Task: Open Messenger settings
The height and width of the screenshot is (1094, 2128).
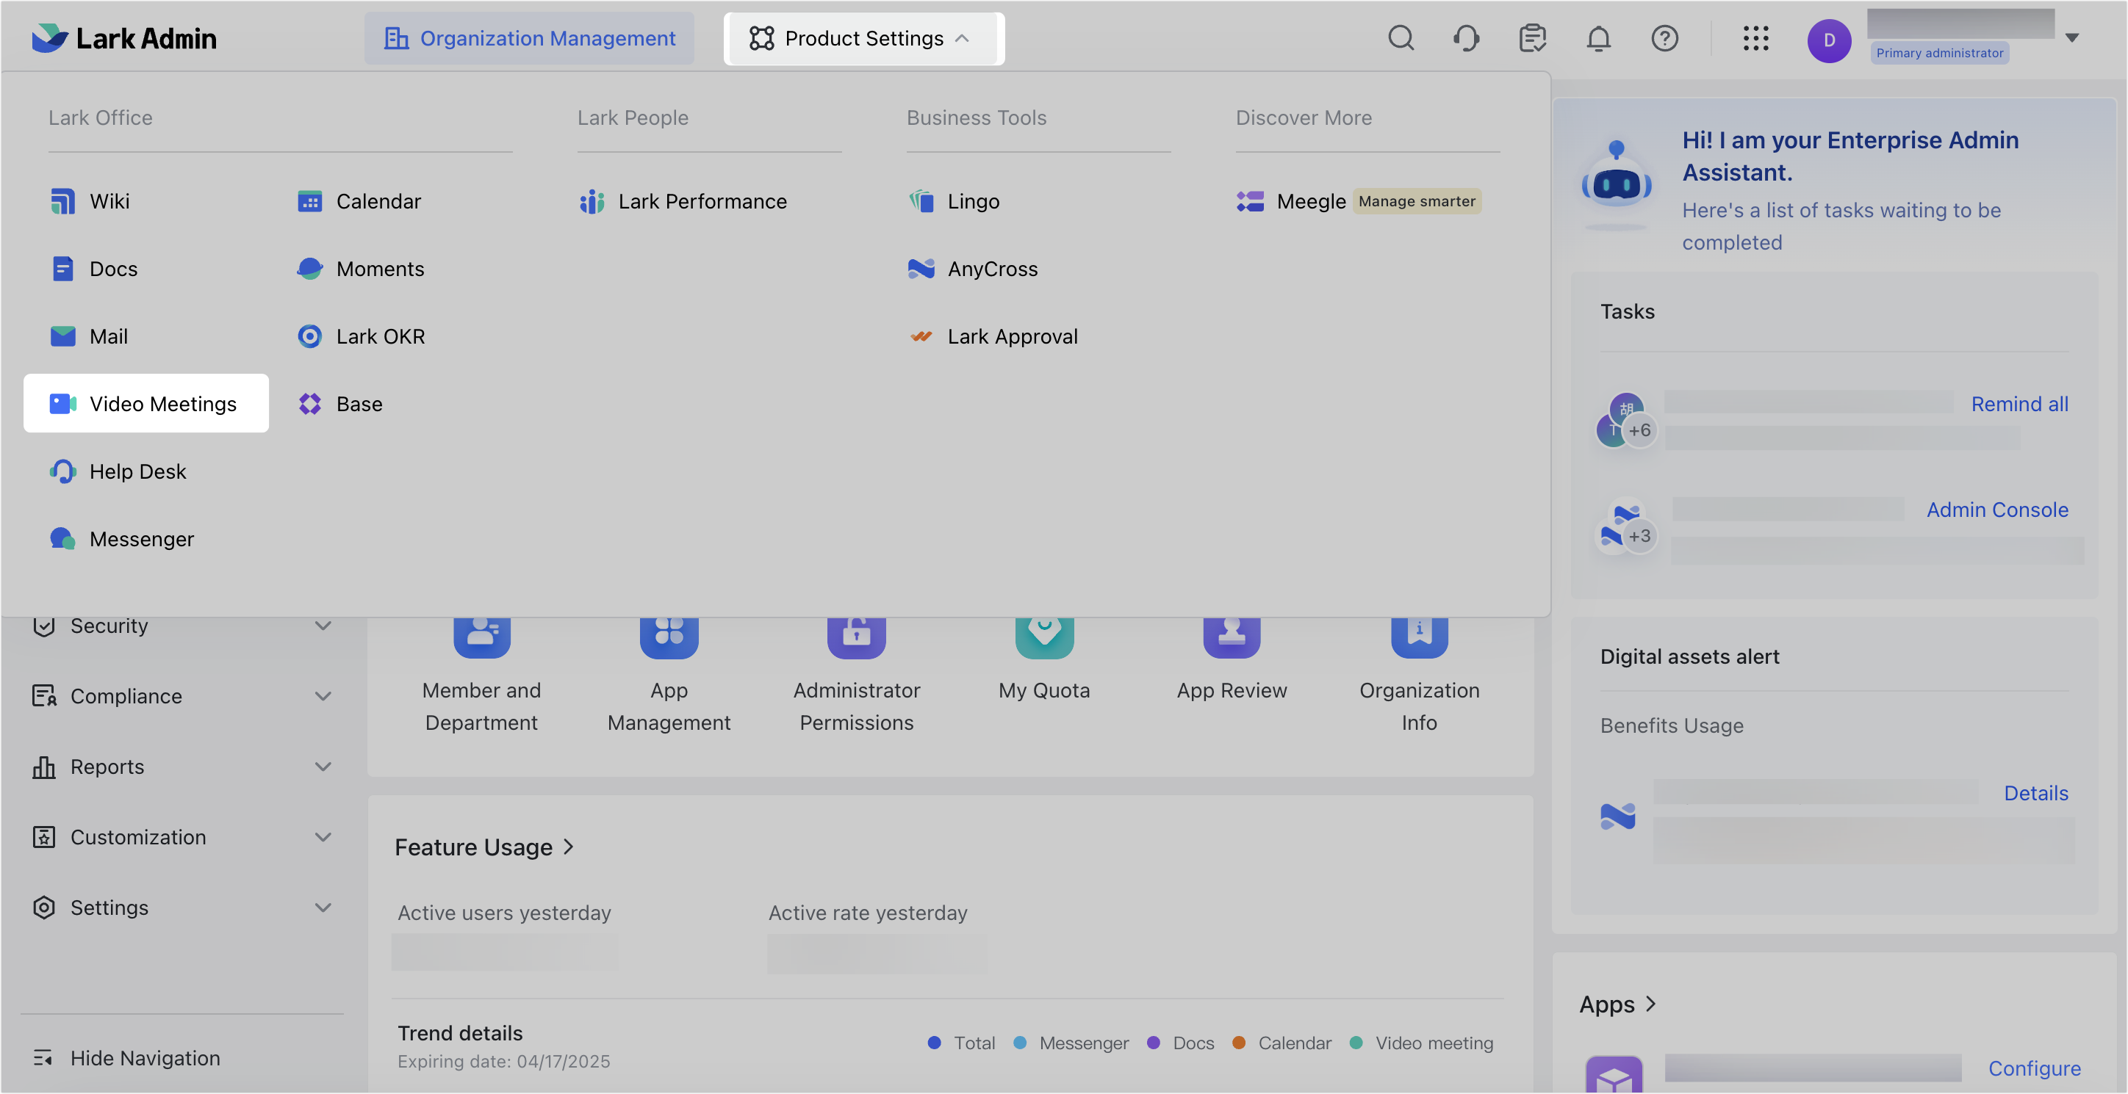Action: click(121, 538)
